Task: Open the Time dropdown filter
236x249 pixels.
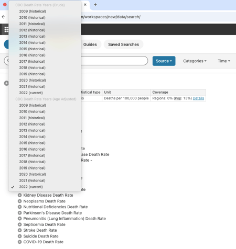Action: pos(224,61)
